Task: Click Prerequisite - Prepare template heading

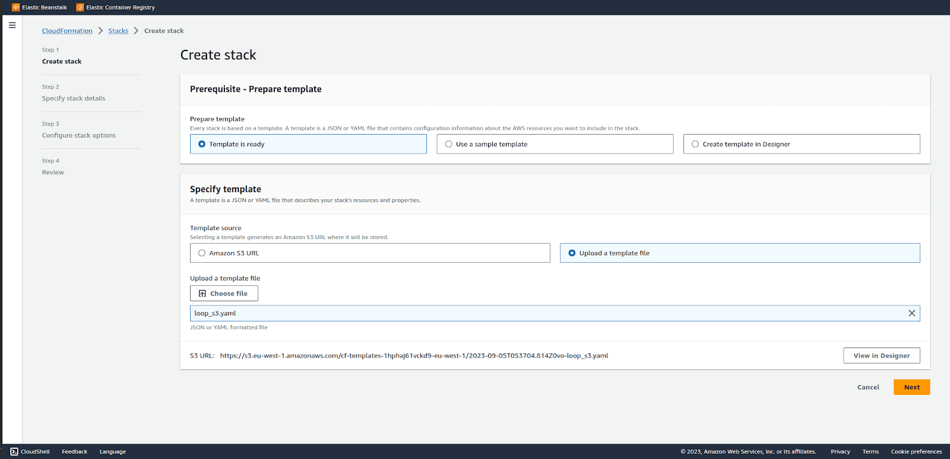Action: (x=256, y=89)
